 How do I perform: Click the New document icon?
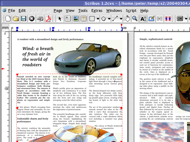(8, 19)
